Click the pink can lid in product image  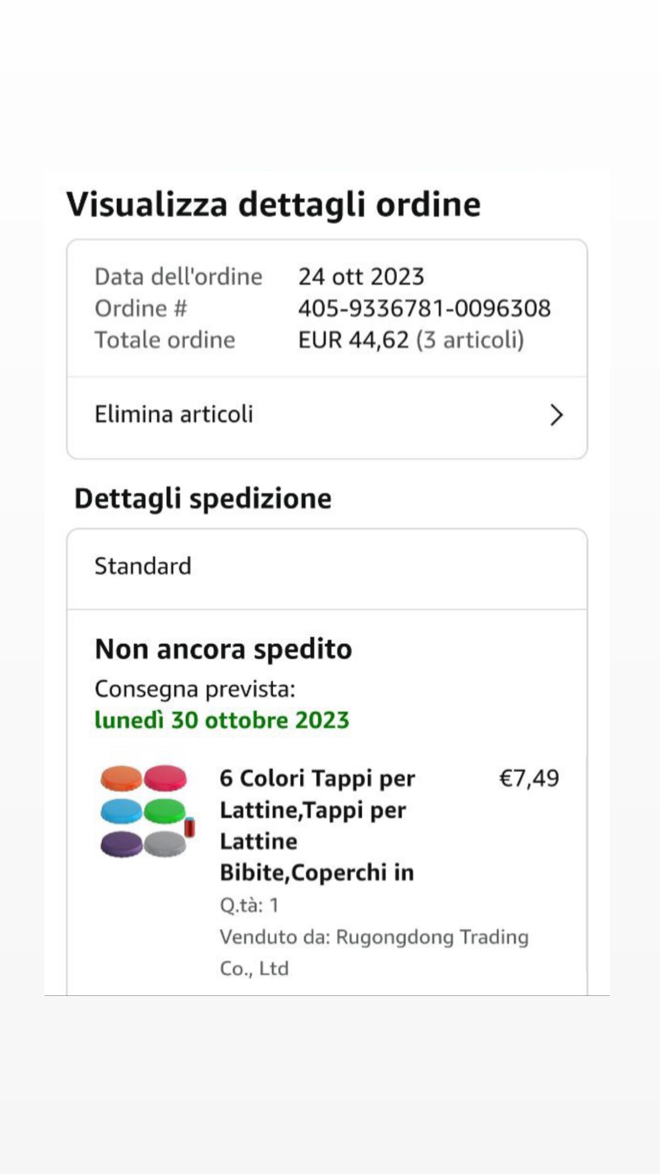pyautogui.click(x=165, y=778)
